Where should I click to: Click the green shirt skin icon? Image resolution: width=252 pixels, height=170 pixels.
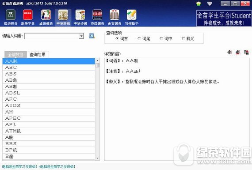coord(199,4)
